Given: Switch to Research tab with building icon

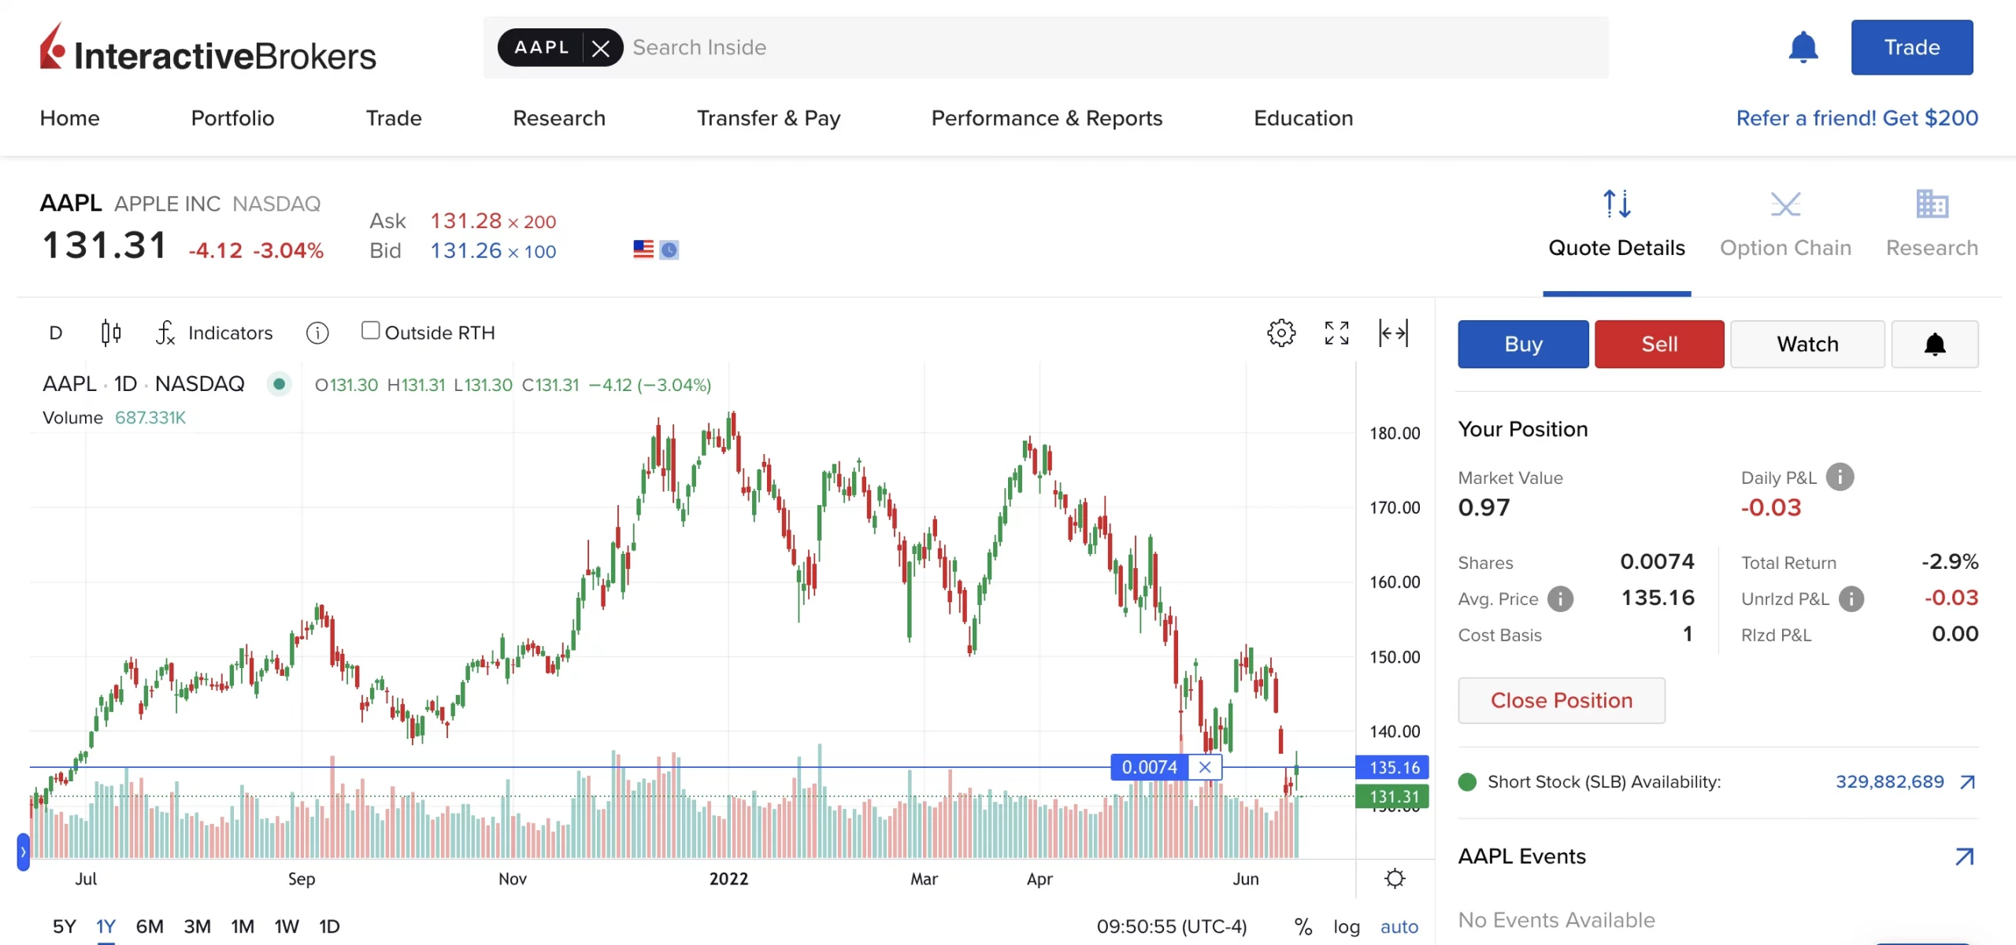Looking at the screenshot, I should (1932, 225).
